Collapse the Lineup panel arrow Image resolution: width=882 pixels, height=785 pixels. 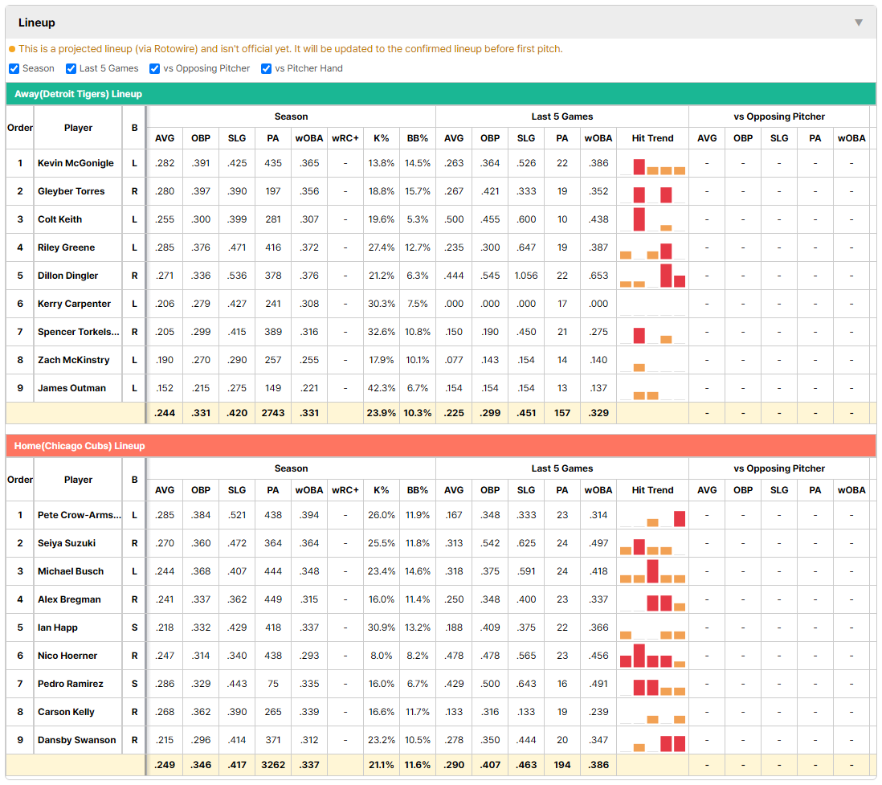859,22
